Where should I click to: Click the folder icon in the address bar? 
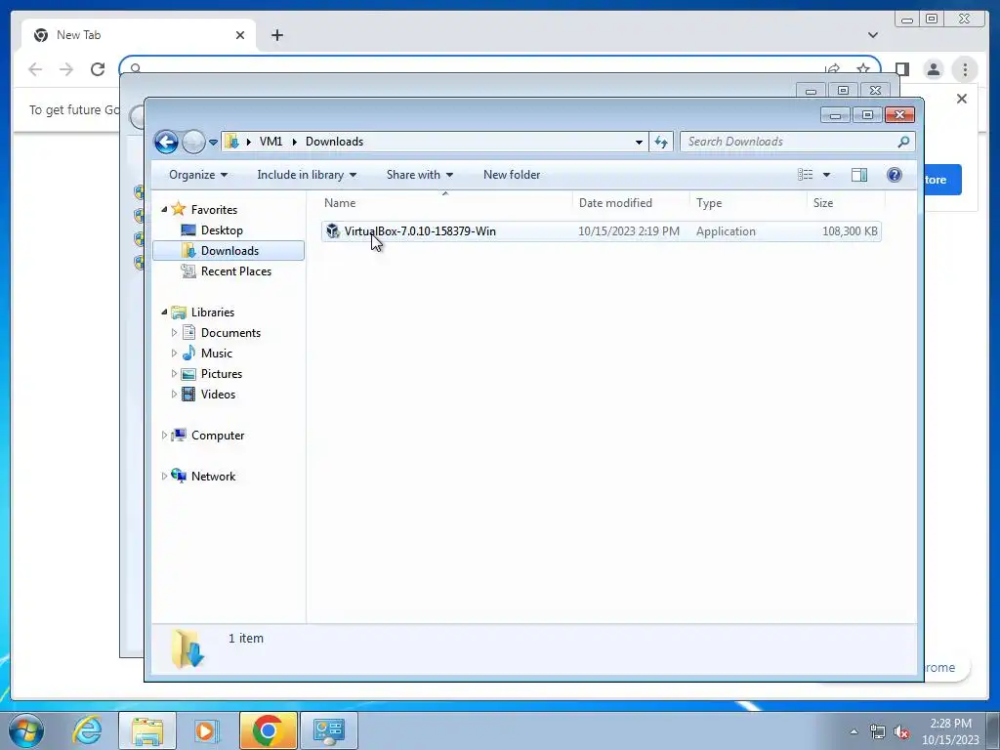tap(232, 142)
